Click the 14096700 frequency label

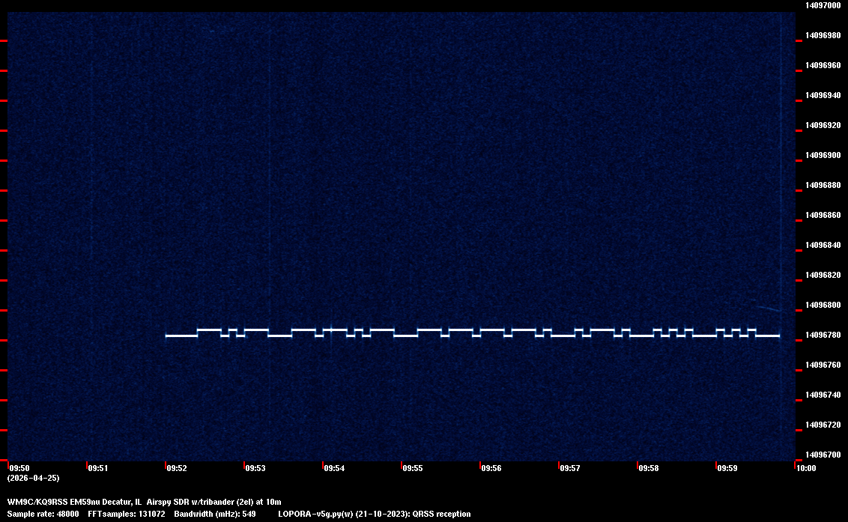(822, 455)
